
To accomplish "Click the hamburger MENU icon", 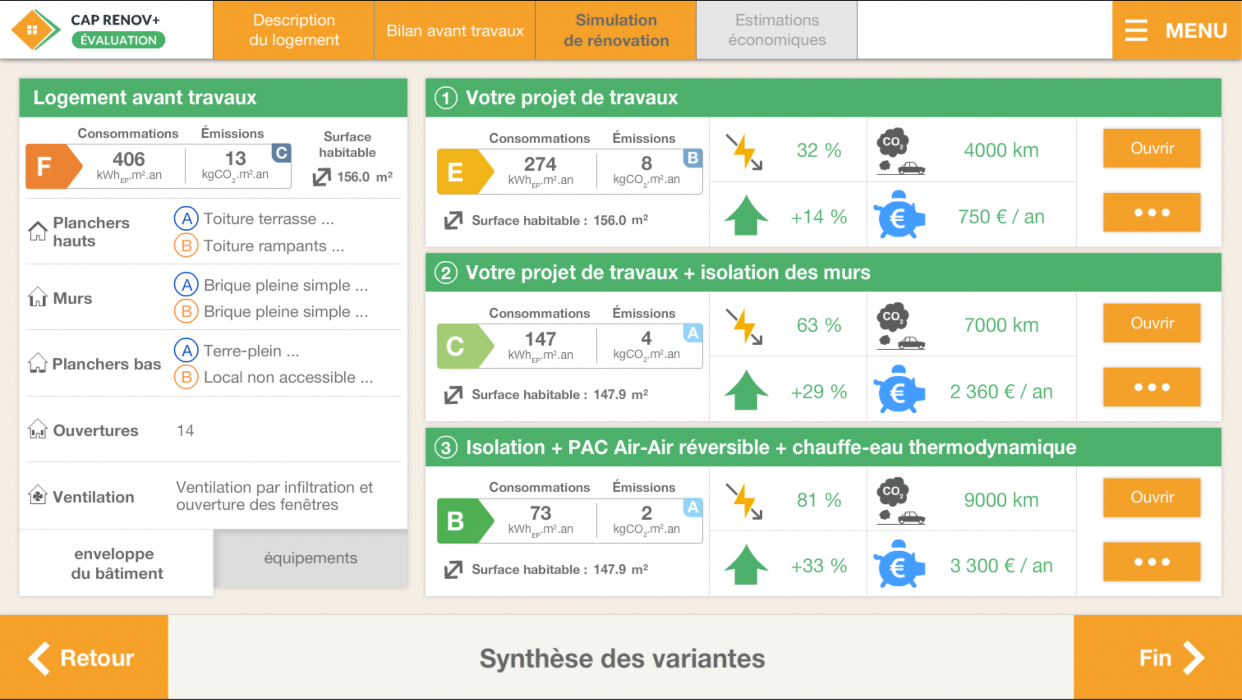I will point(1136,30).
